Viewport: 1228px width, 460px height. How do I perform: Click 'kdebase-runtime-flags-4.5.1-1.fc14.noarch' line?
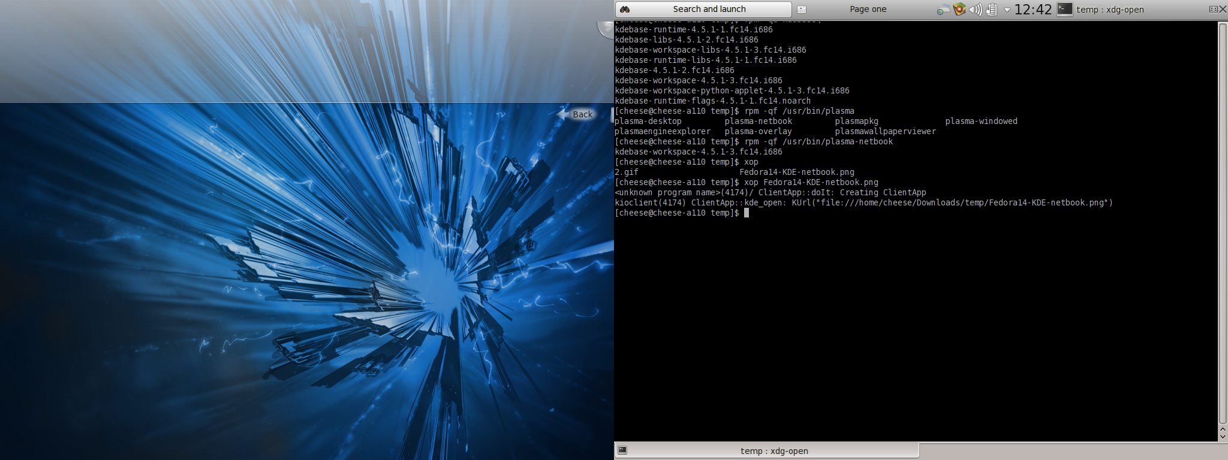[713, 101]
